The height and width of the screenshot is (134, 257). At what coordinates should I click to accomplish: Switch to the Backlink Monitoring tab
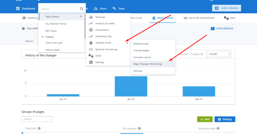coord(199,18)
